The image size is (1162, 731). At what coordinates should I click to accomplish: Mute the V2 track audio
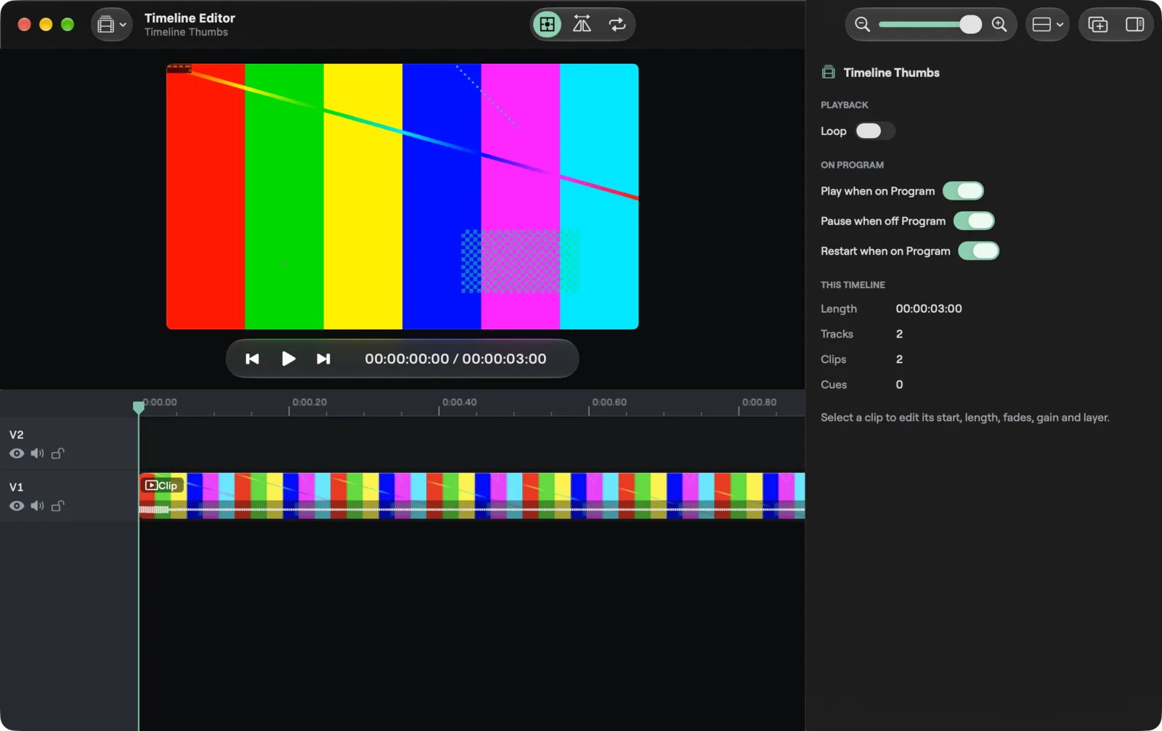[37, 454]
